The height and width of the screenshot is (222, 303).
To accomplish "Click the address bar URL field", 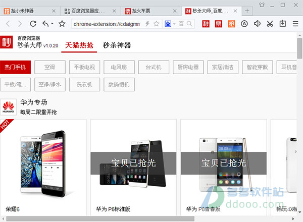I will click(107, 24).
